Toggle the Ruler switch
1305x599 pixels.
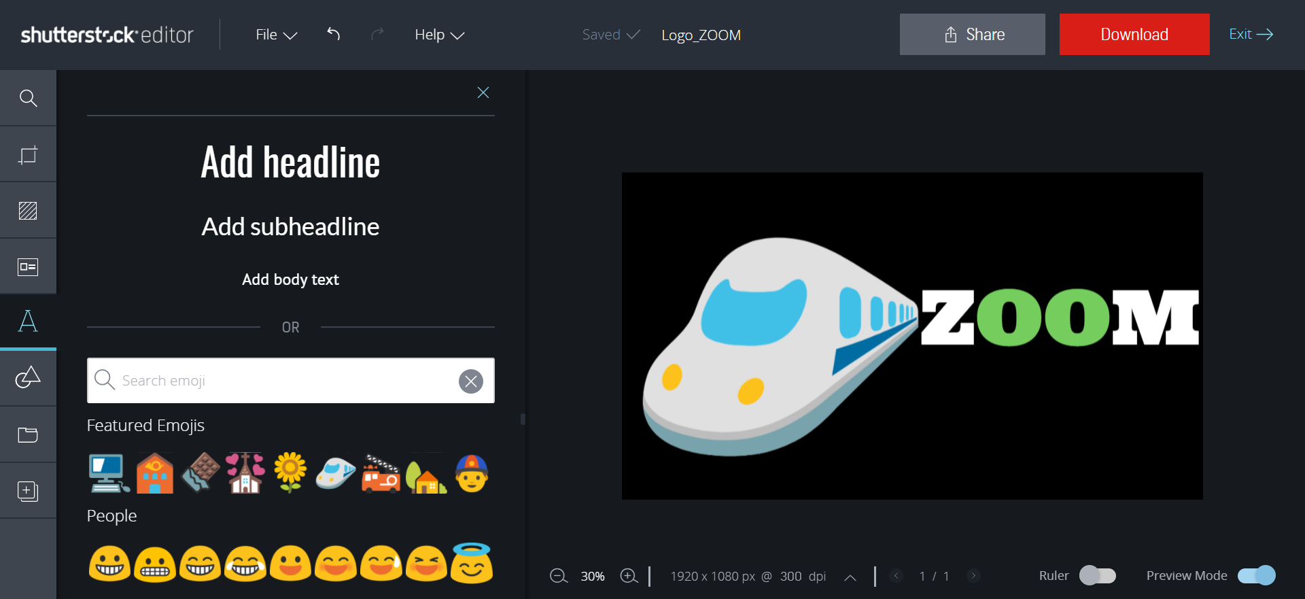point(1097,576)
